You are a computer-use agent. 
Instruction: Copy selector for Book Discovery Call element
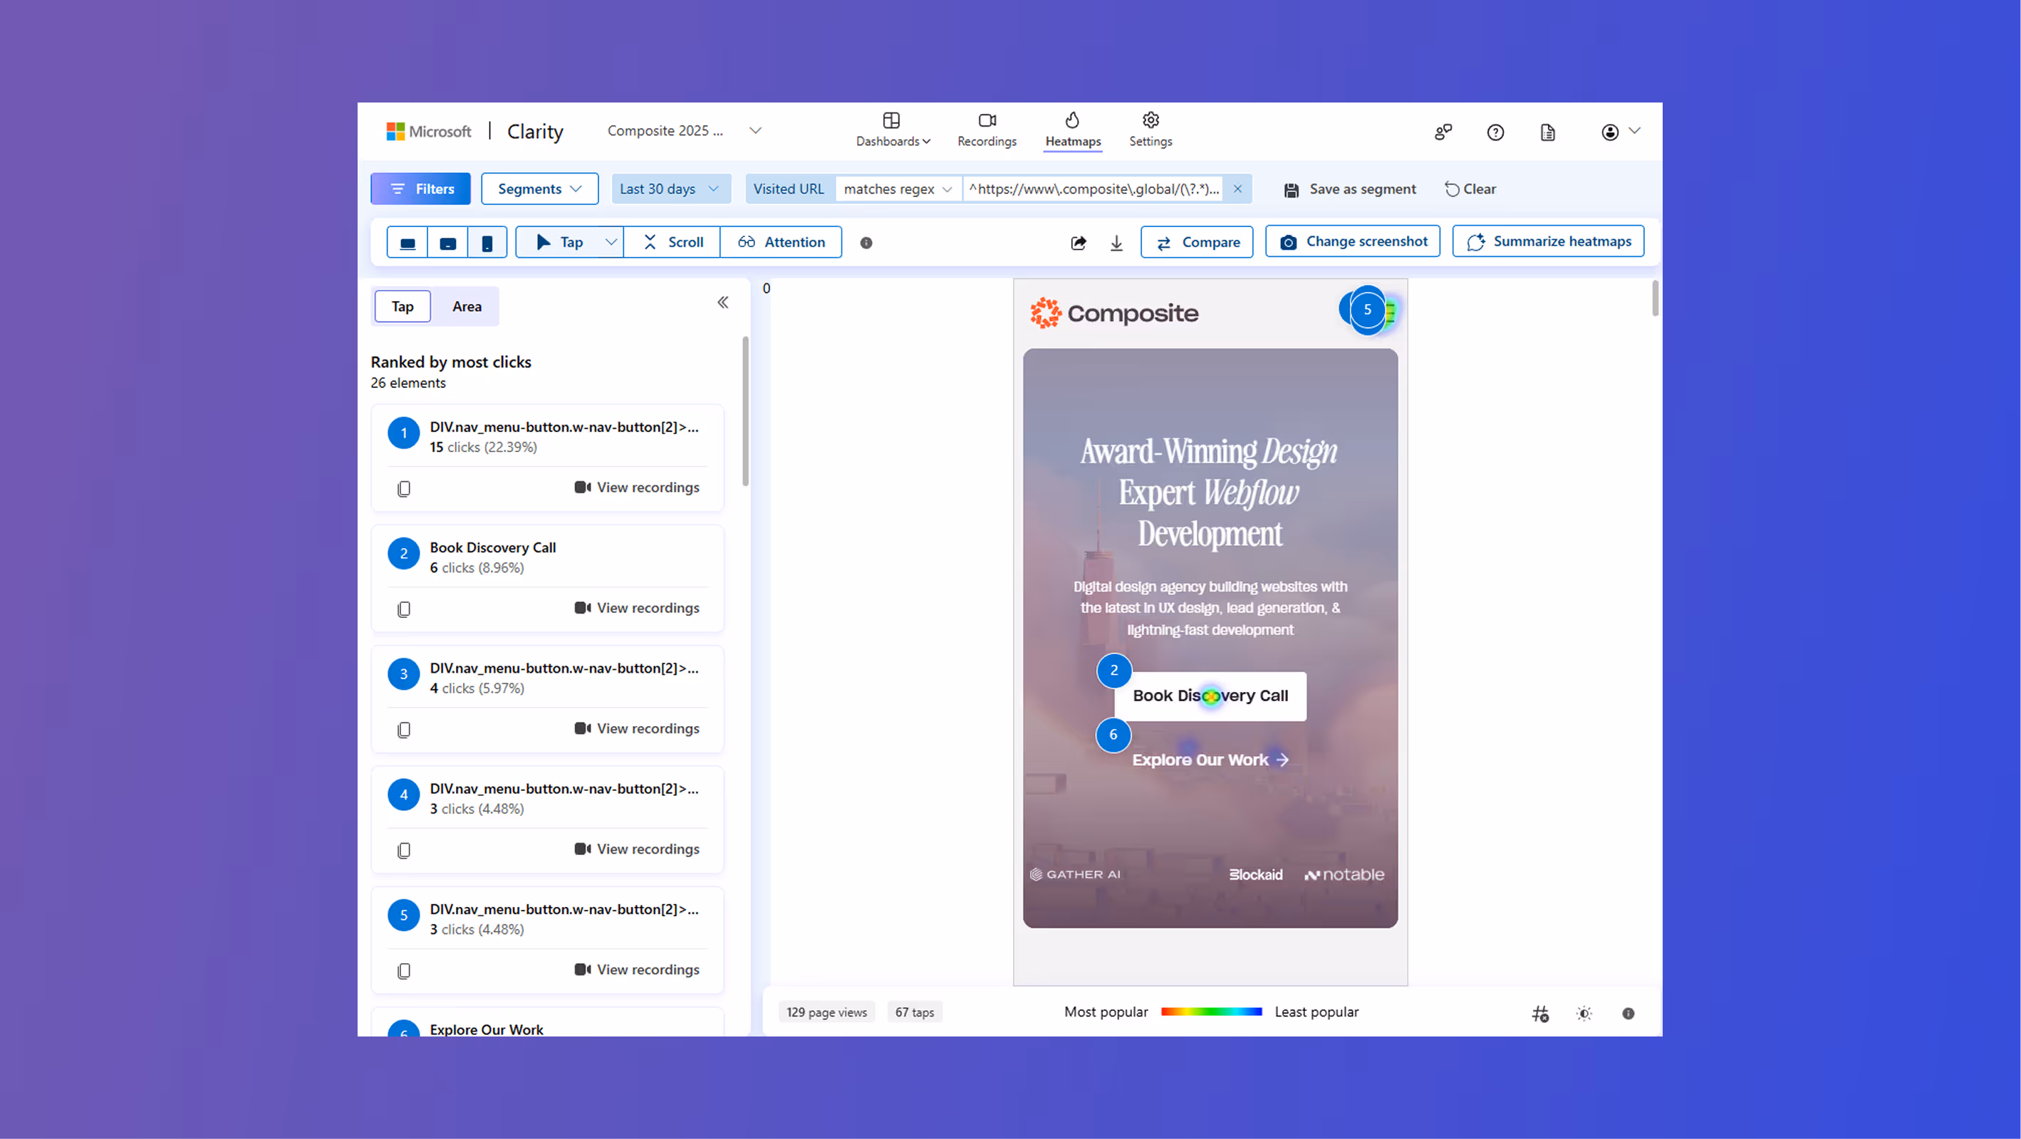[x=404, y=609]
